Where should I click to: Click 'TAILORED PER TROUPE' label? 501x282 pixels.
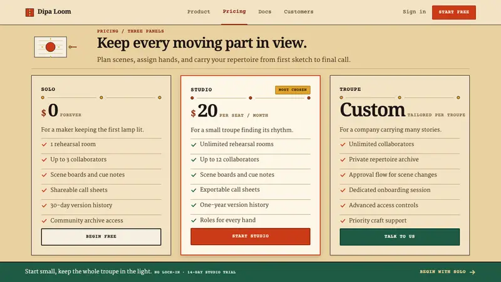point(436,115)
